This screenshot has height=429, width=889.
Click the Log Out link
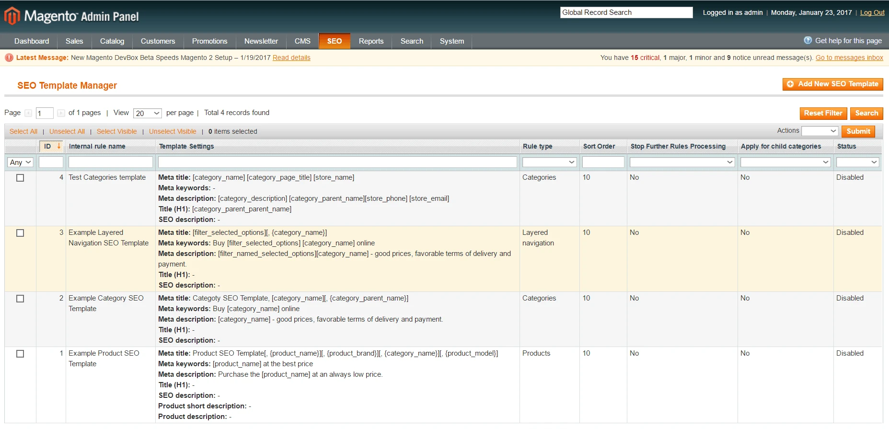coord(872,12)
